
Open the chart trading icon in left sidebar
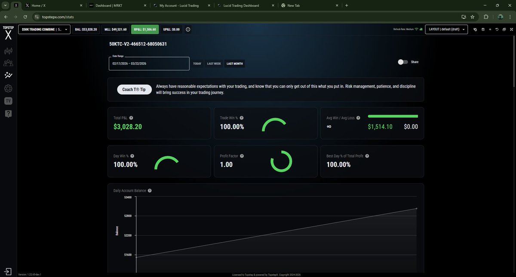point(8,51)
